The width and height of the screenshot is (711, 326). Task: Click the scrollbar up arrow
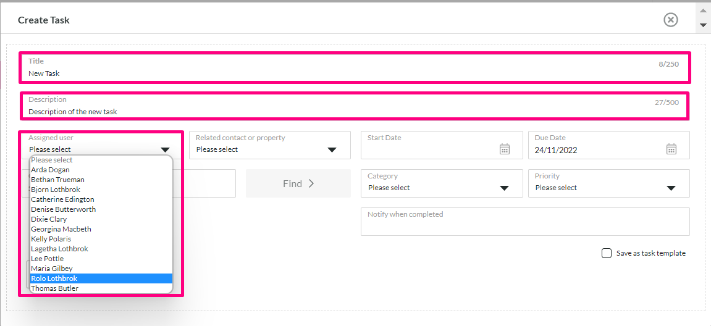703,10
